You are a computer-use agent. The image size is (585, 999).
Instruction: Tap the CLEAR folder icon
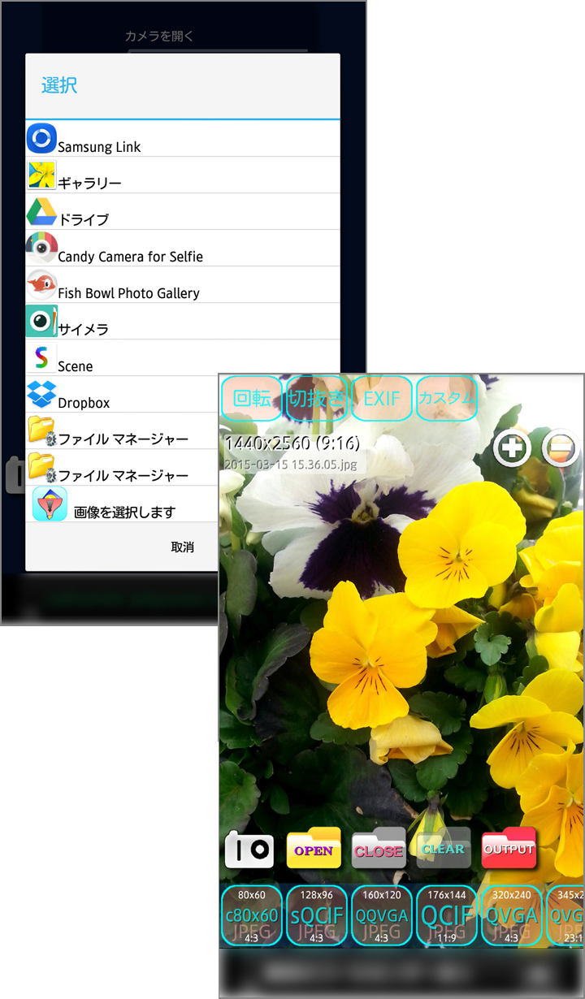(x=444, y=849)
